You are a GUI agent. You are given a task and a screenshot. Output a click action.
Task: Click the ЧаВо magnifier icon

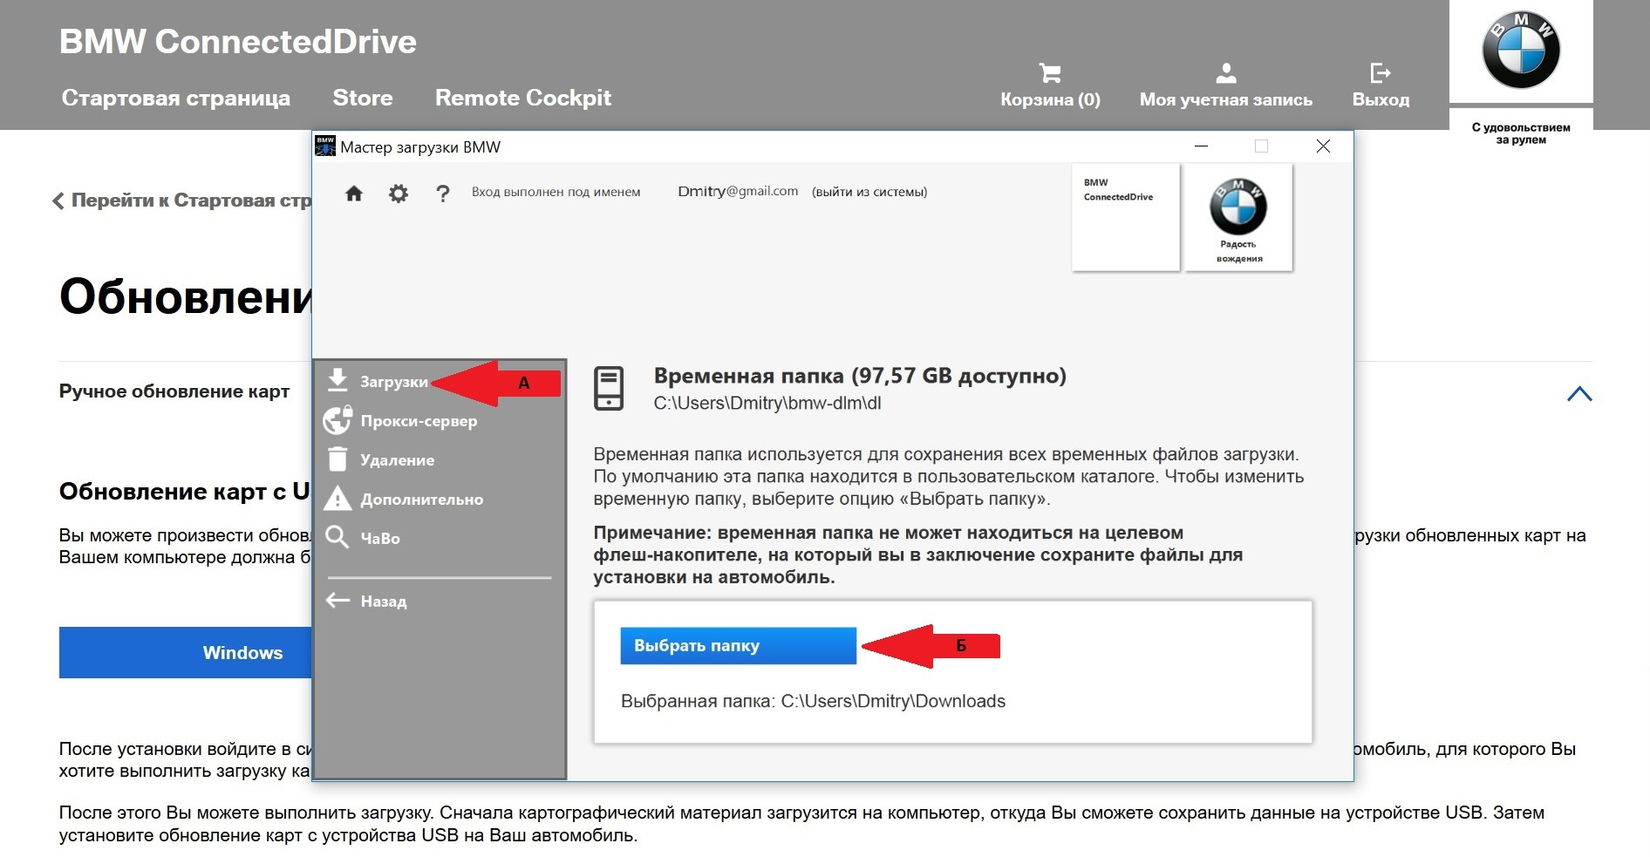point(337,537)
